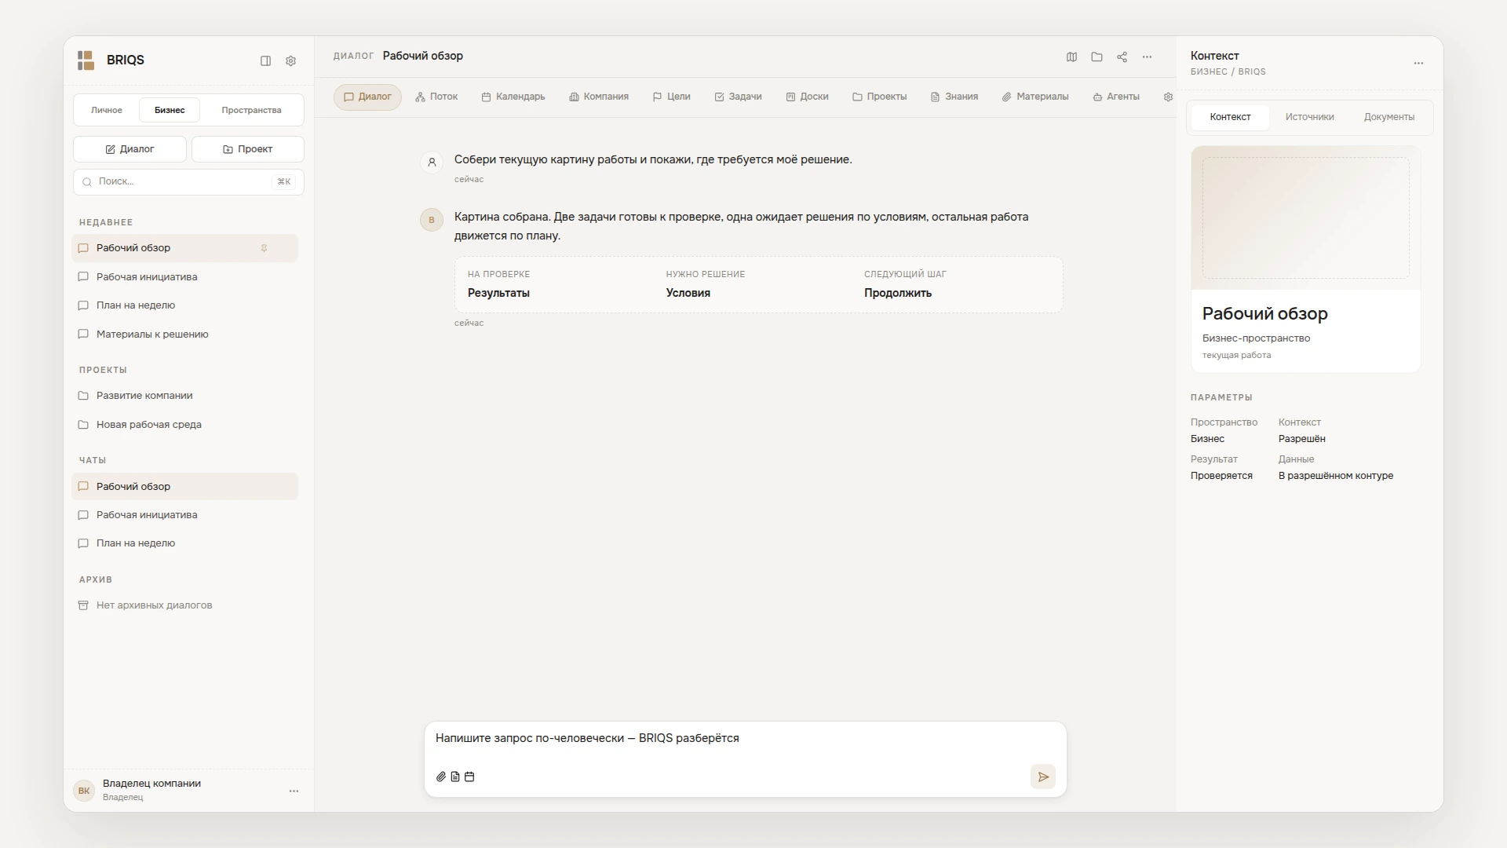Click the BRIQS logo icon
The image size is (1507, 848).
(x=86, y=60)
